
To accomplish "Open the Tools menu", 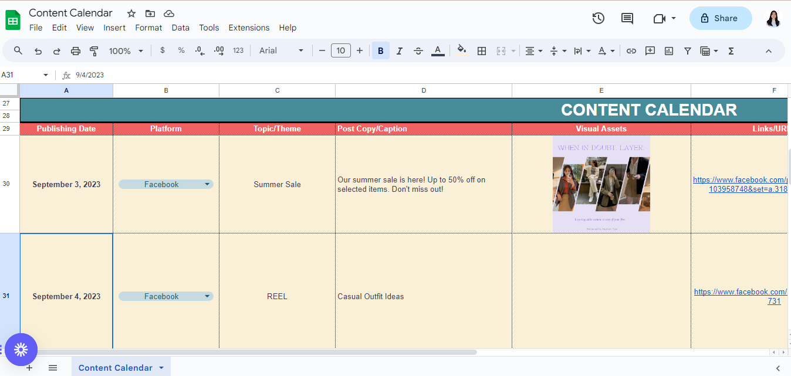I will coord(209,28).
